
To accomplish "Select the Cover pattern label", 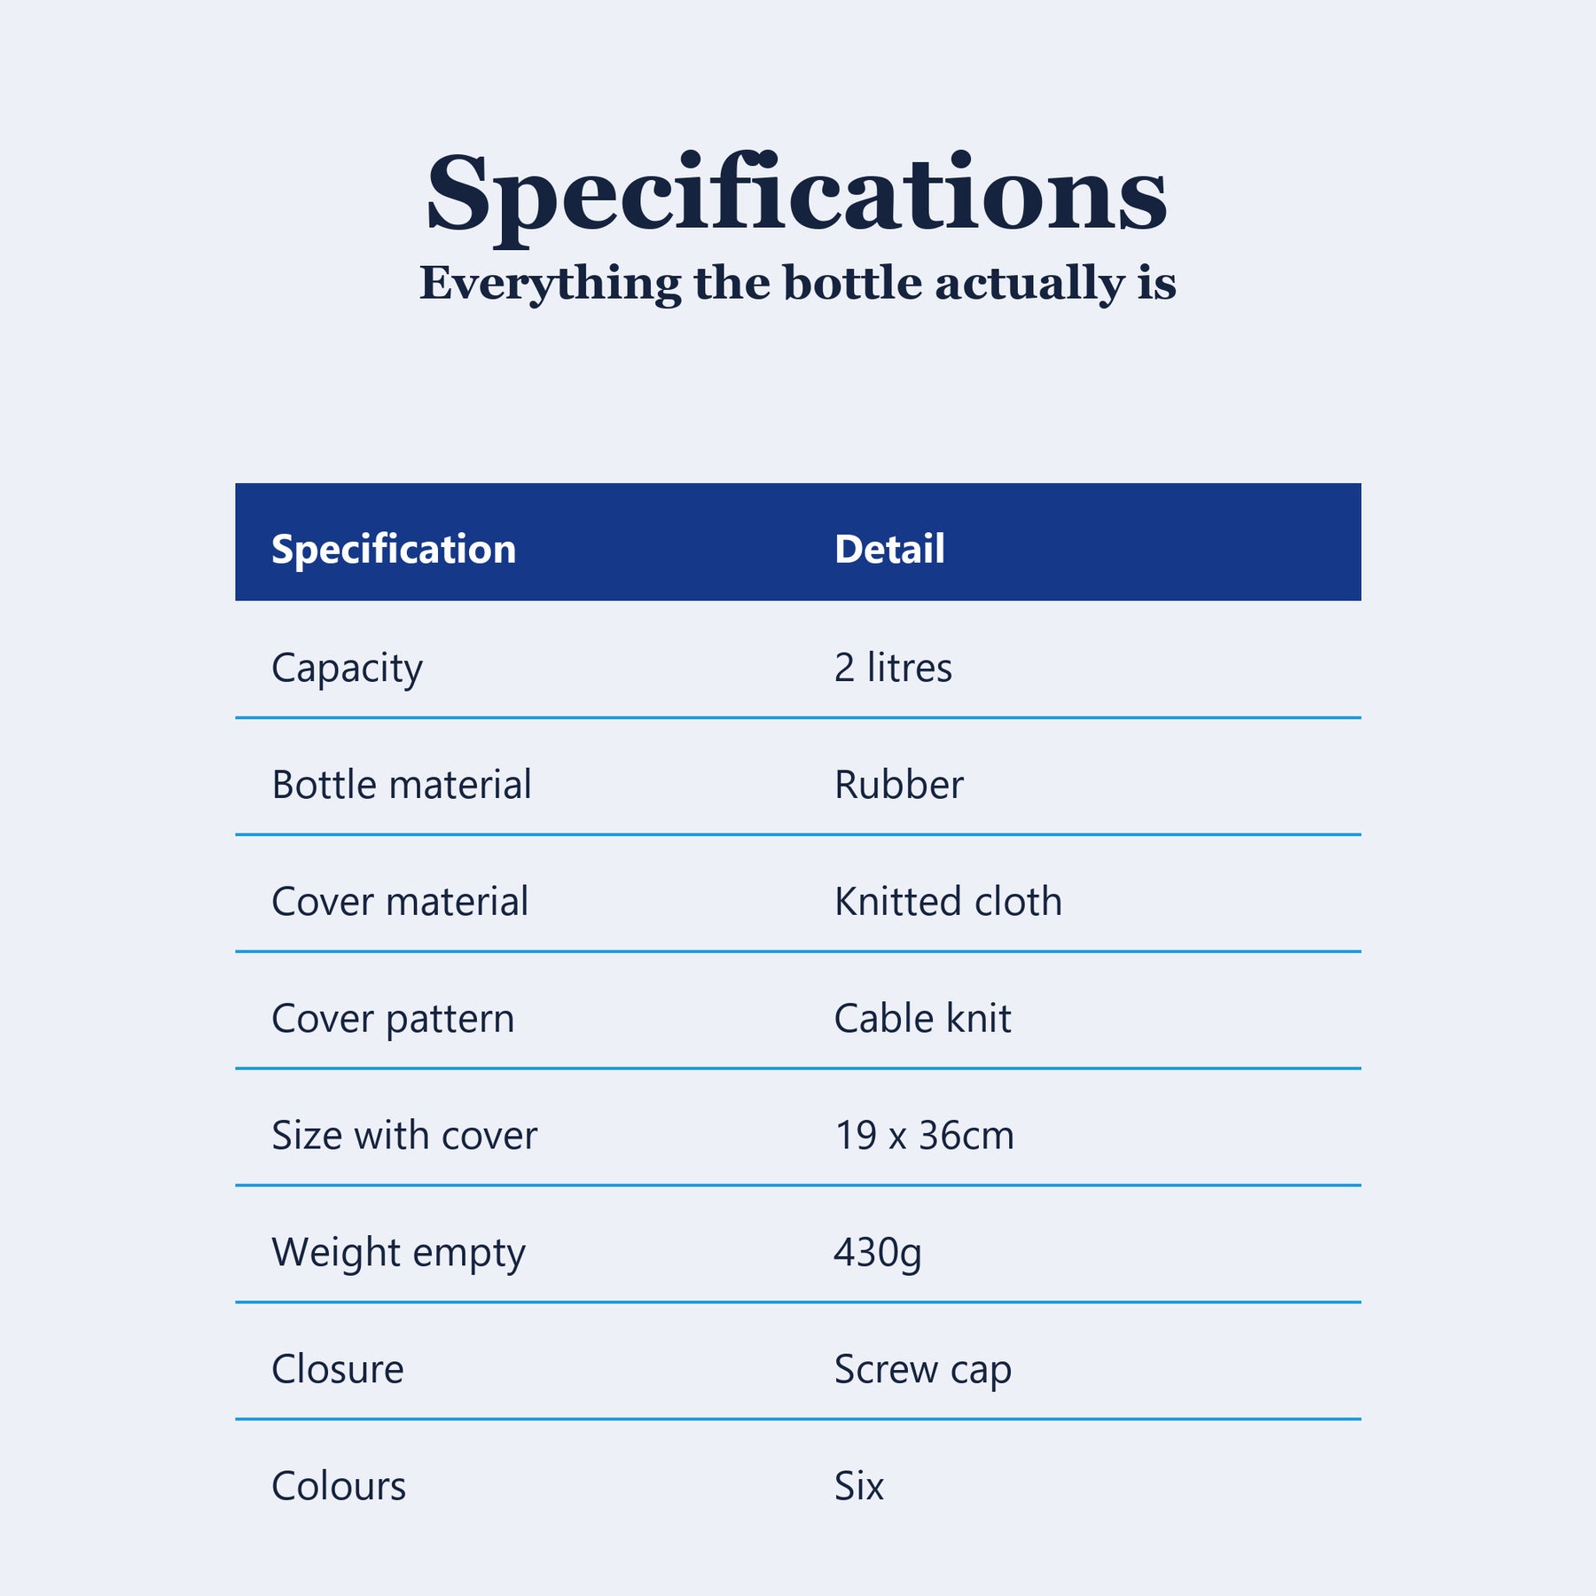I will pyautogui.click(x=393, y=1019).
